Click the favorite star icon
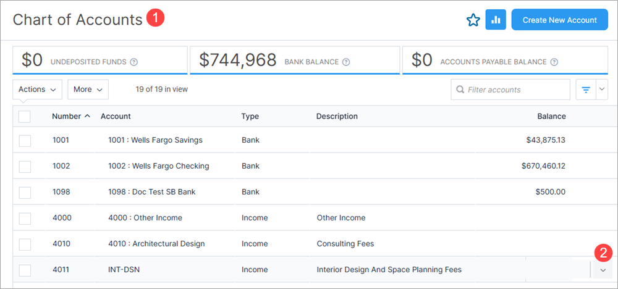This screenshot has height=289, width=618. [x=473, y=20]
